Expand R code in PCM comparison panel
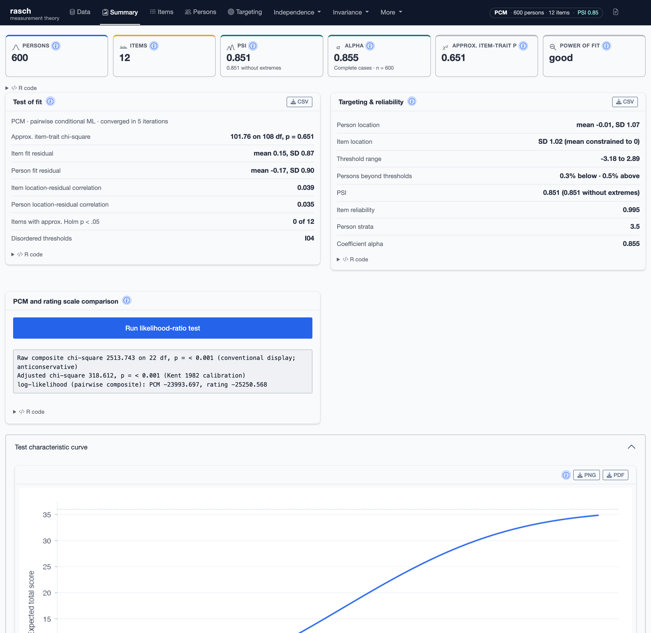 (29, 412)
